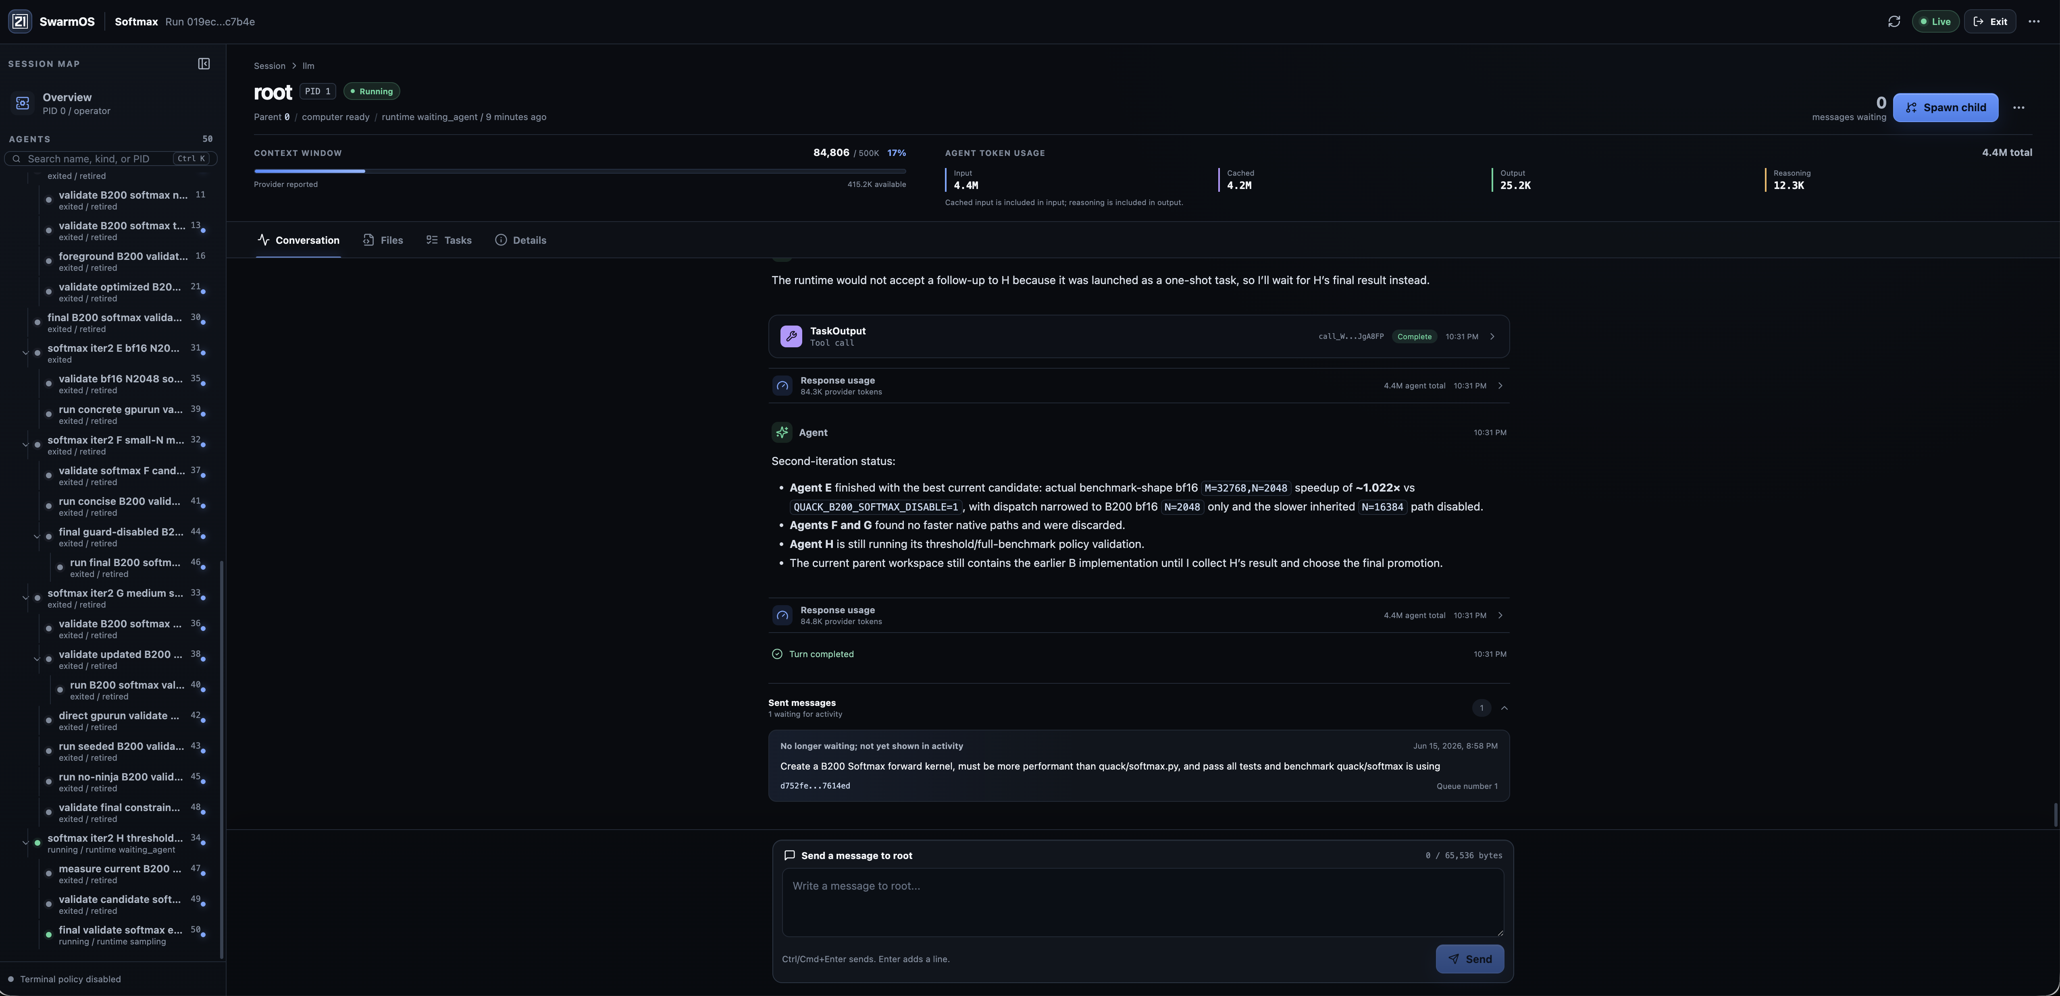Screen dimensions: 2060x996
Task: Toggle the Live status indicator
Action: click(x=1935, y=22)
